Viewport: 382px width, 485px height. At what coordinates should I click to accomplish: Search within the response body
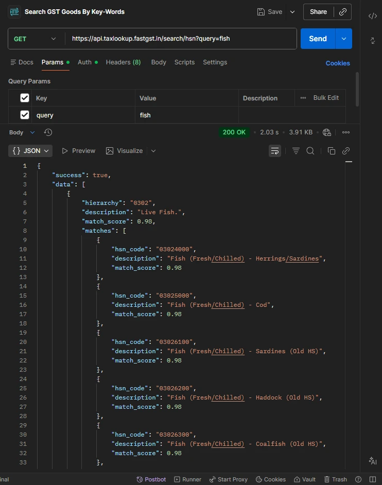click(x=310, y=151)
